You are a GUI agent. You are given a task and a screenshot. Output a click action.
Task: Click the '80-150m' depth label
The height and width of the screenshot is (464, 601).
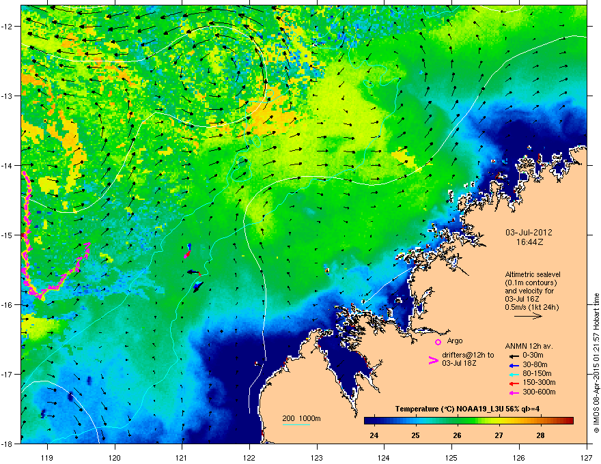point(537,373)
